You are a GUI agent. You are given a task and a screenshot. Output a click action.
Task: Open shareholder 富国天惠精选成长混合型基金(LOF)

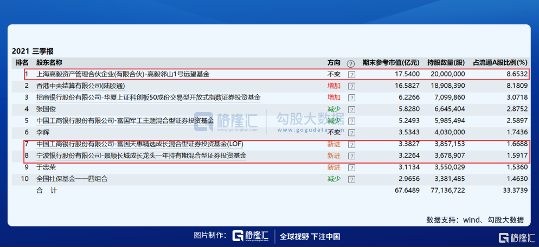(140, 144)
